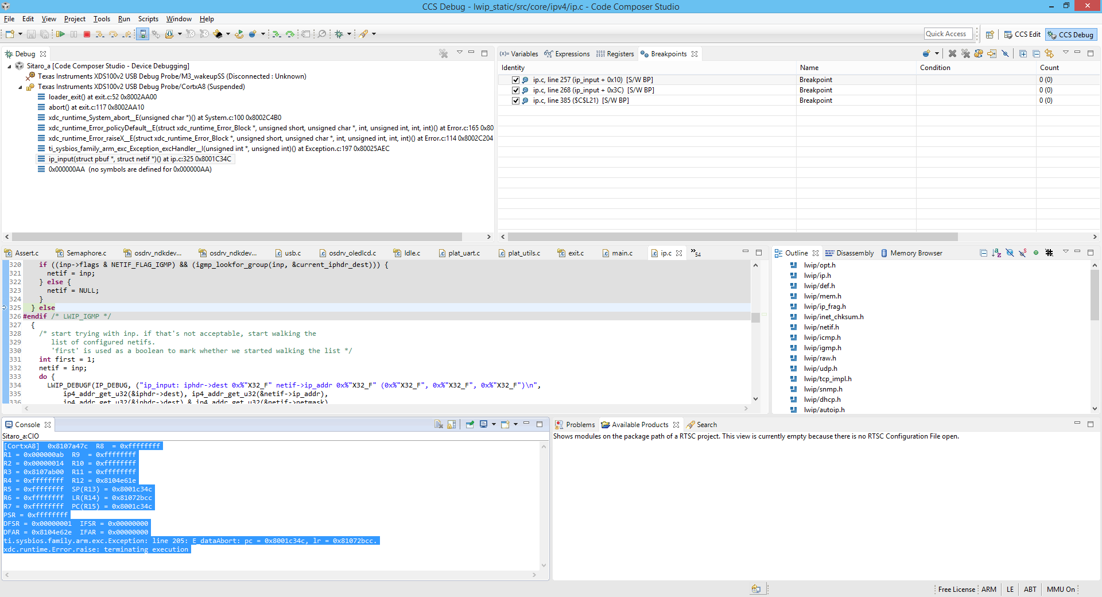Click the Pin Console icon
This screenshot has width=1102, height=597.
(x=470, y=424)
